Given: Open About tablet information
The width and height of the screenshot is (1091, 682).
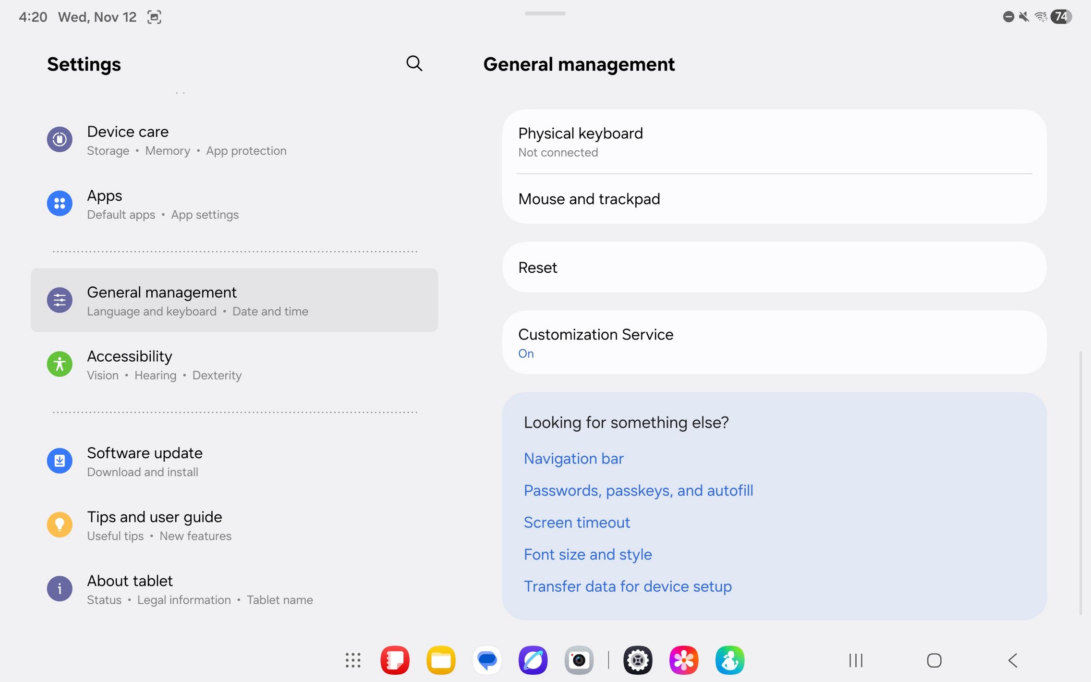Looking at the screenshot, I should click(x=130, y=589).
